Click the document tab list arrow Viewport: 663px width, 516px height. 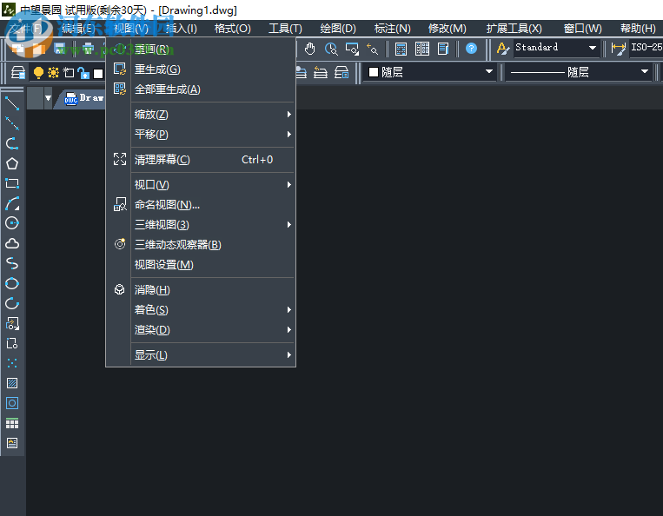point(48,98)
